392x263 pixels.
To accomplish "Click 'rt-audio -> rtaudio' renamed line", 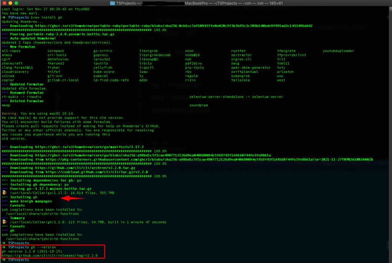I will click(21, 97).
